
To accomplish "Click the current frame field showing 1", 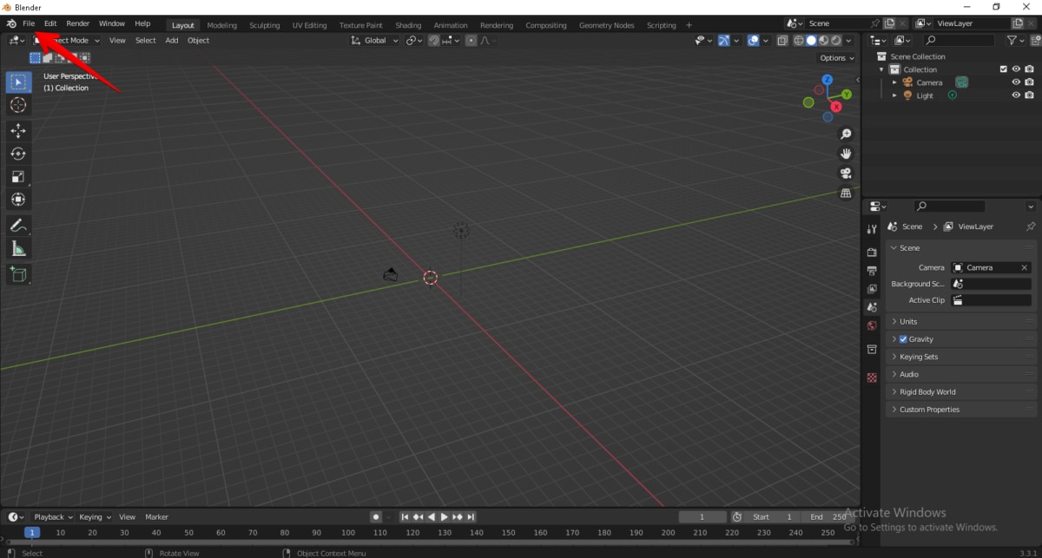I will (702, 516).
